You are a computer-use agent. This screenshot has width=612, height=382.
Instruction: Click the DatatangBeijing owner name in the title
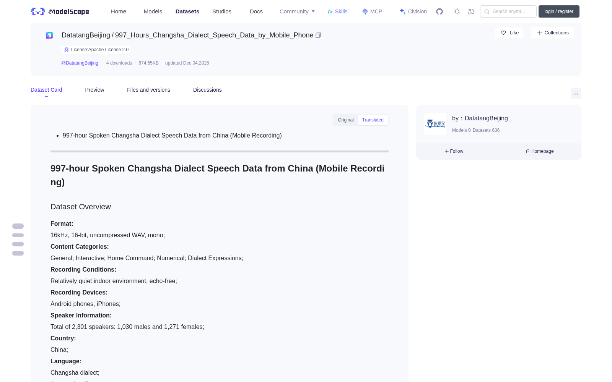(86, 35)
